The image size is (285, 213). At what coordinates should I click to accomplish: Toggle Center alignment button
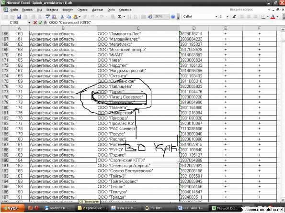pos(249,17)
